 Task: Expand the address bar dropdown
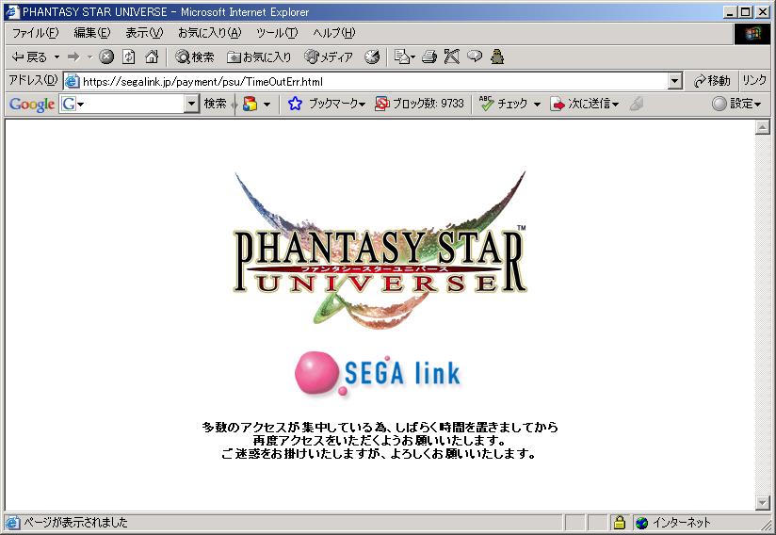click(x=674, y=81)
